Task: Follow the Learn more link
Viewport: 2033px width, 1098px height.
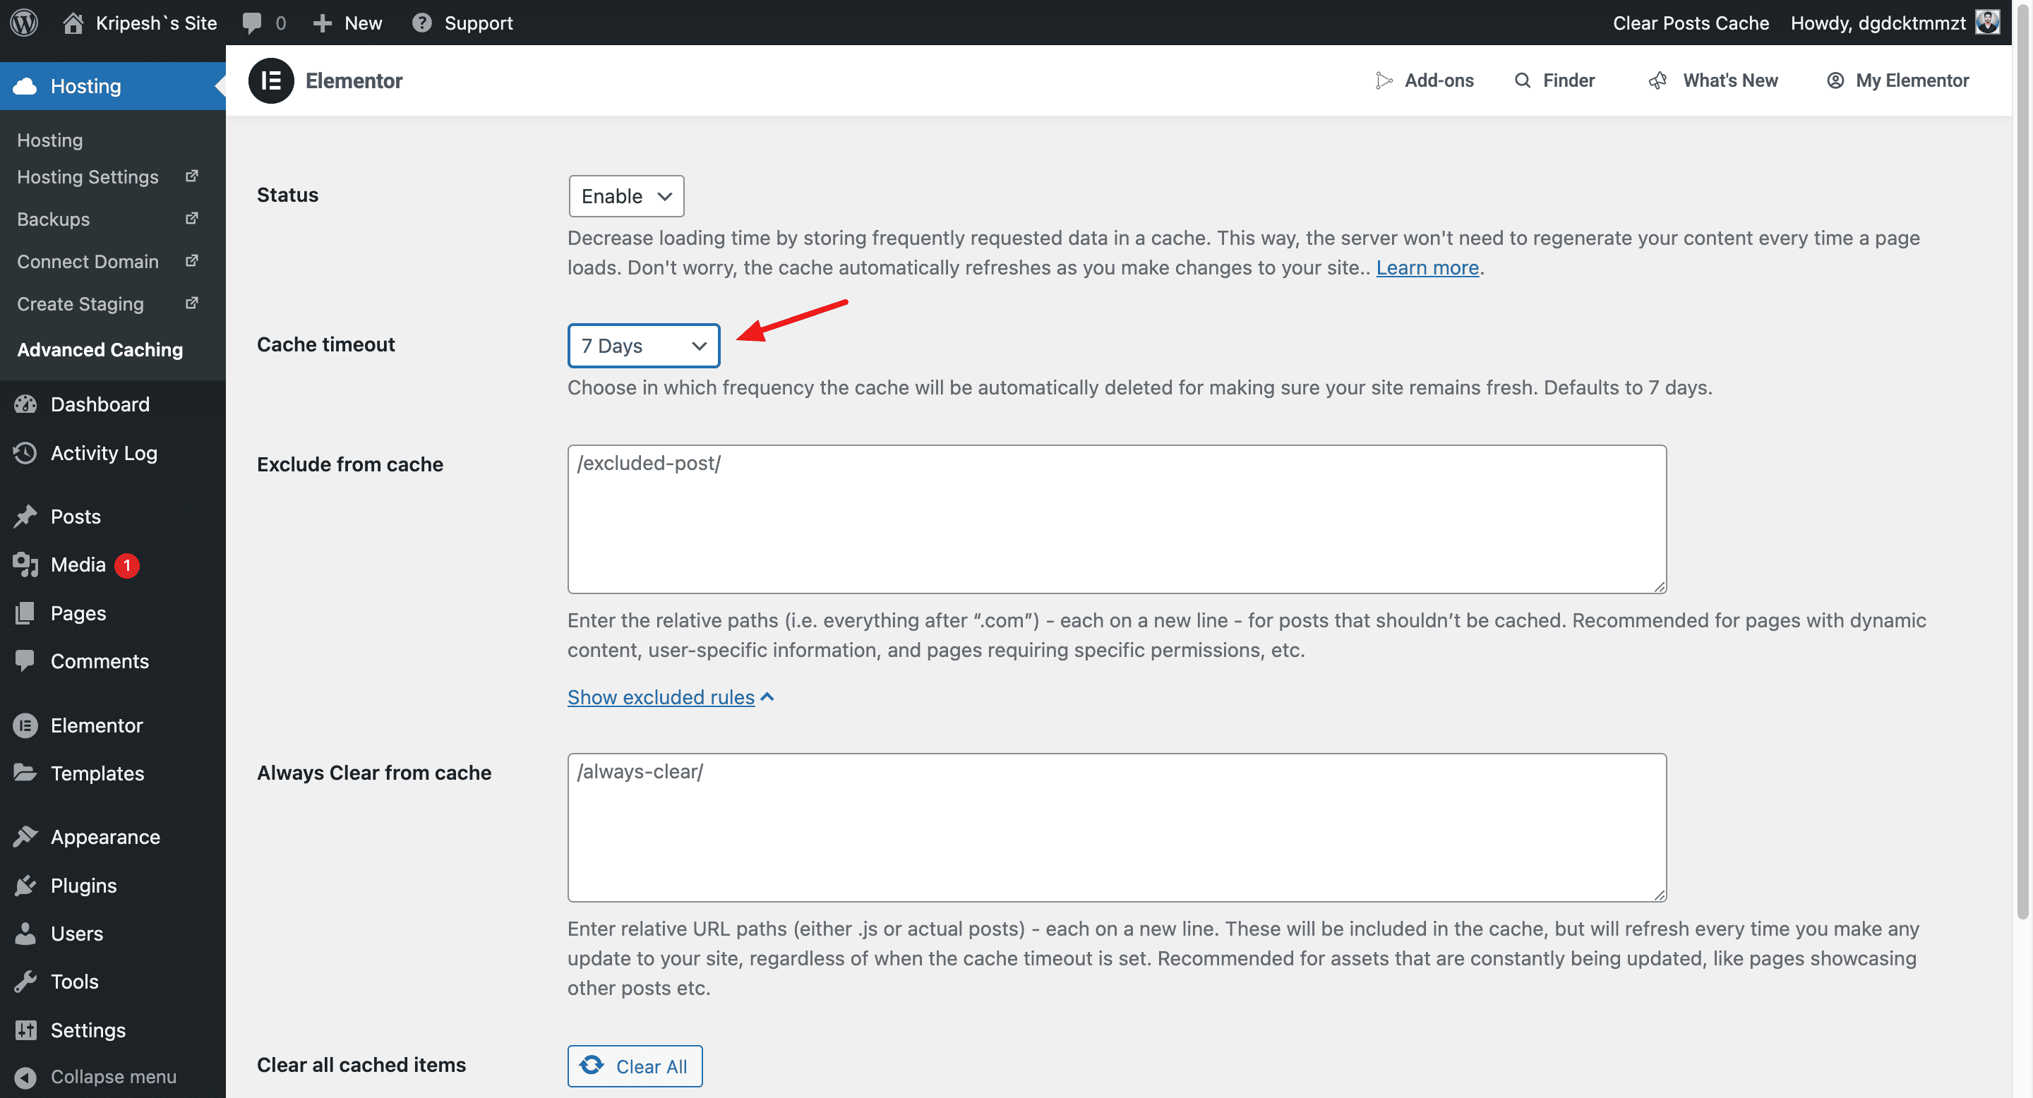Action: point(1427,267)
